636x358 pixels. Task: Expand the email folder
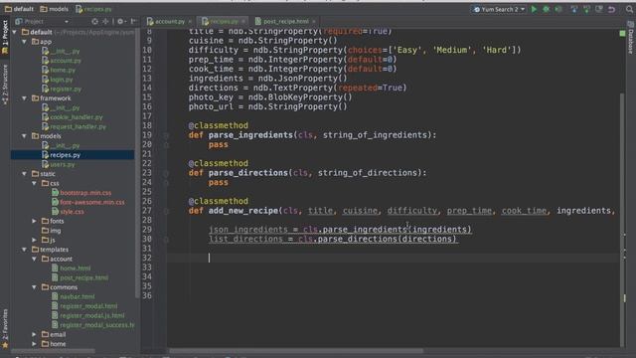[x=34, y=334]
